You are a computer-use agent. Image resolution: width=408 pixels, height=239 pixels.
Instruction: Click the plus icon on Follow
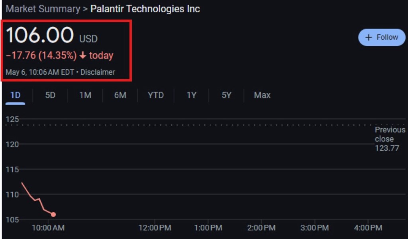[x=369, y=37]
